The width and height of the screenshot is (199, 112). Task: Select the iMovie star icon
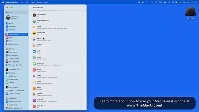pyautogui.click(x=34, y=40)
